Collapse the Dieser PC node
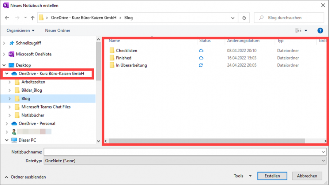This screenshot has height=185, width=329. (7, 140)
